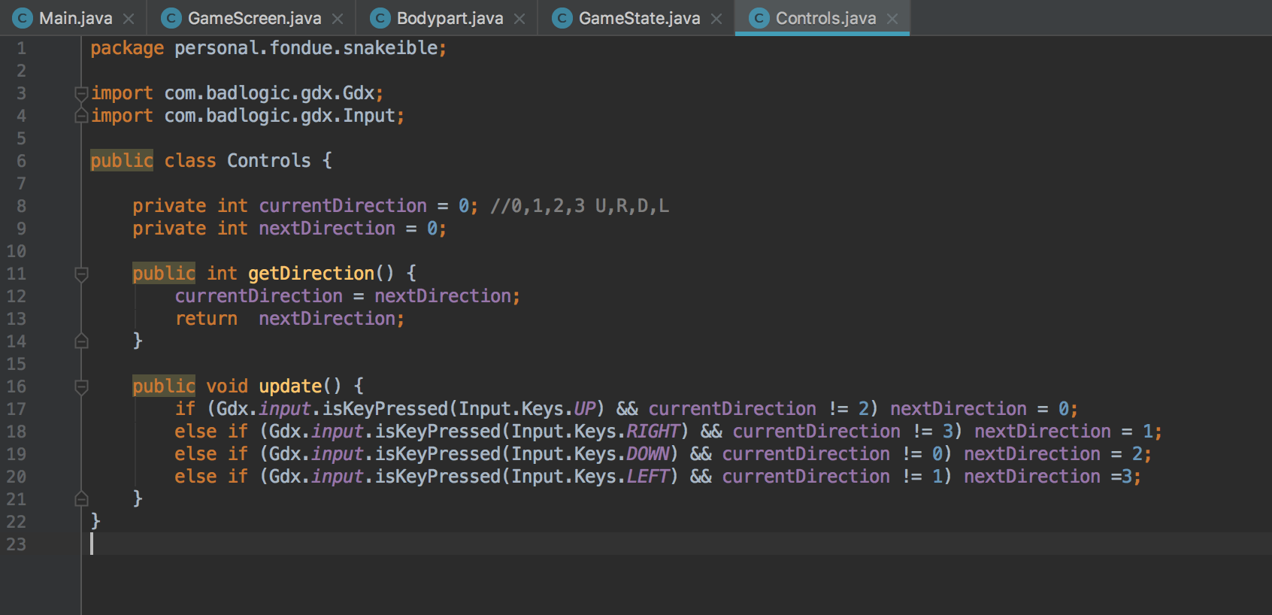Click the class icon on Bodypart.java tab
1272x615 pixels.
381,18
